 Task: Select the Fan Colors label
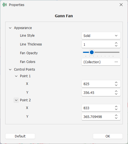point(28,62)
